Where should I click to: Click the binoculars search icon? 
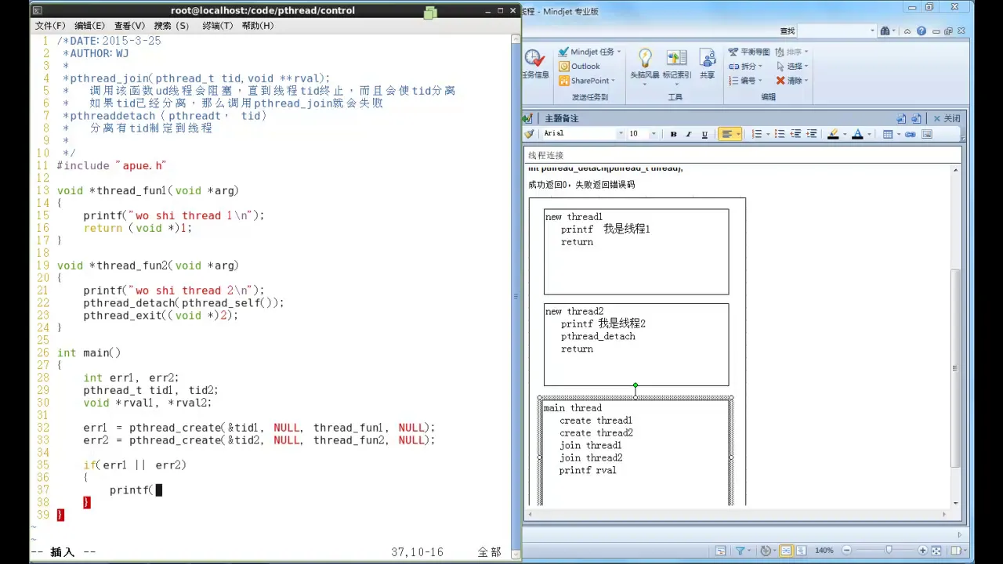[x=885, y=31]
